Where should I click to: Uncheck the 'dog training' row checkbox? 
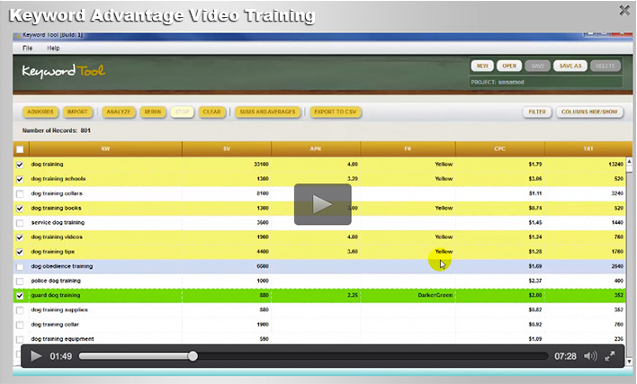point(20,165)
